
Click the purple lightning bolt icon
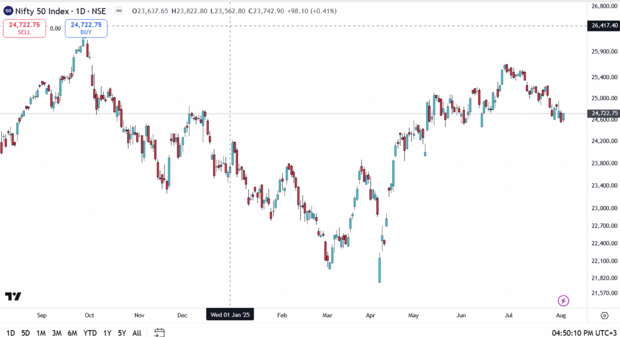coord(563,300)
